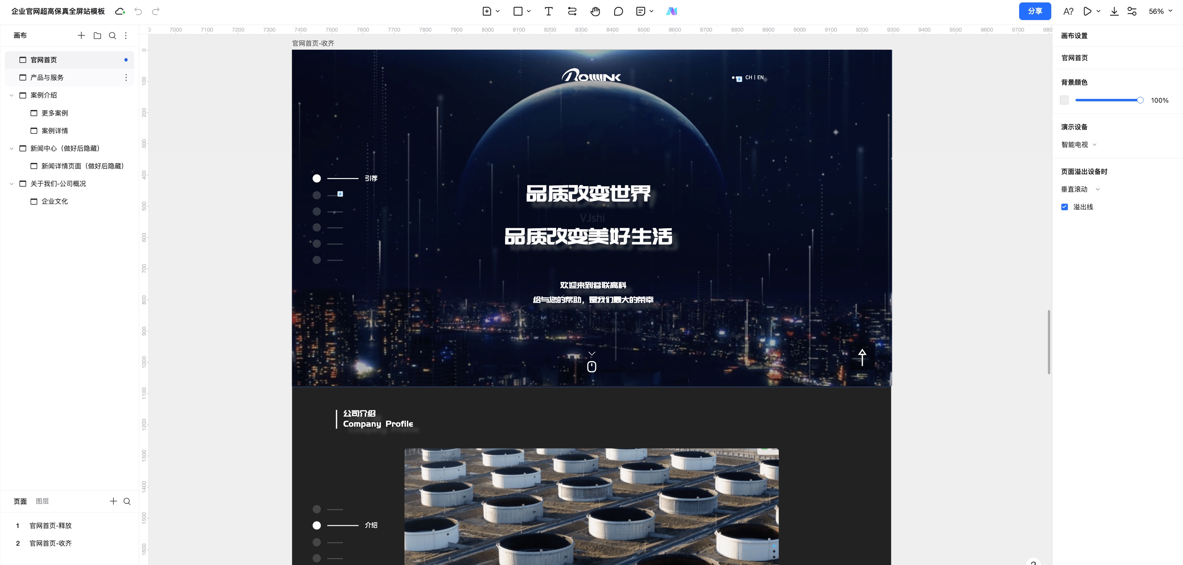Select the Text tool
The image size is (1183, 565).
(x=548, y=11)
